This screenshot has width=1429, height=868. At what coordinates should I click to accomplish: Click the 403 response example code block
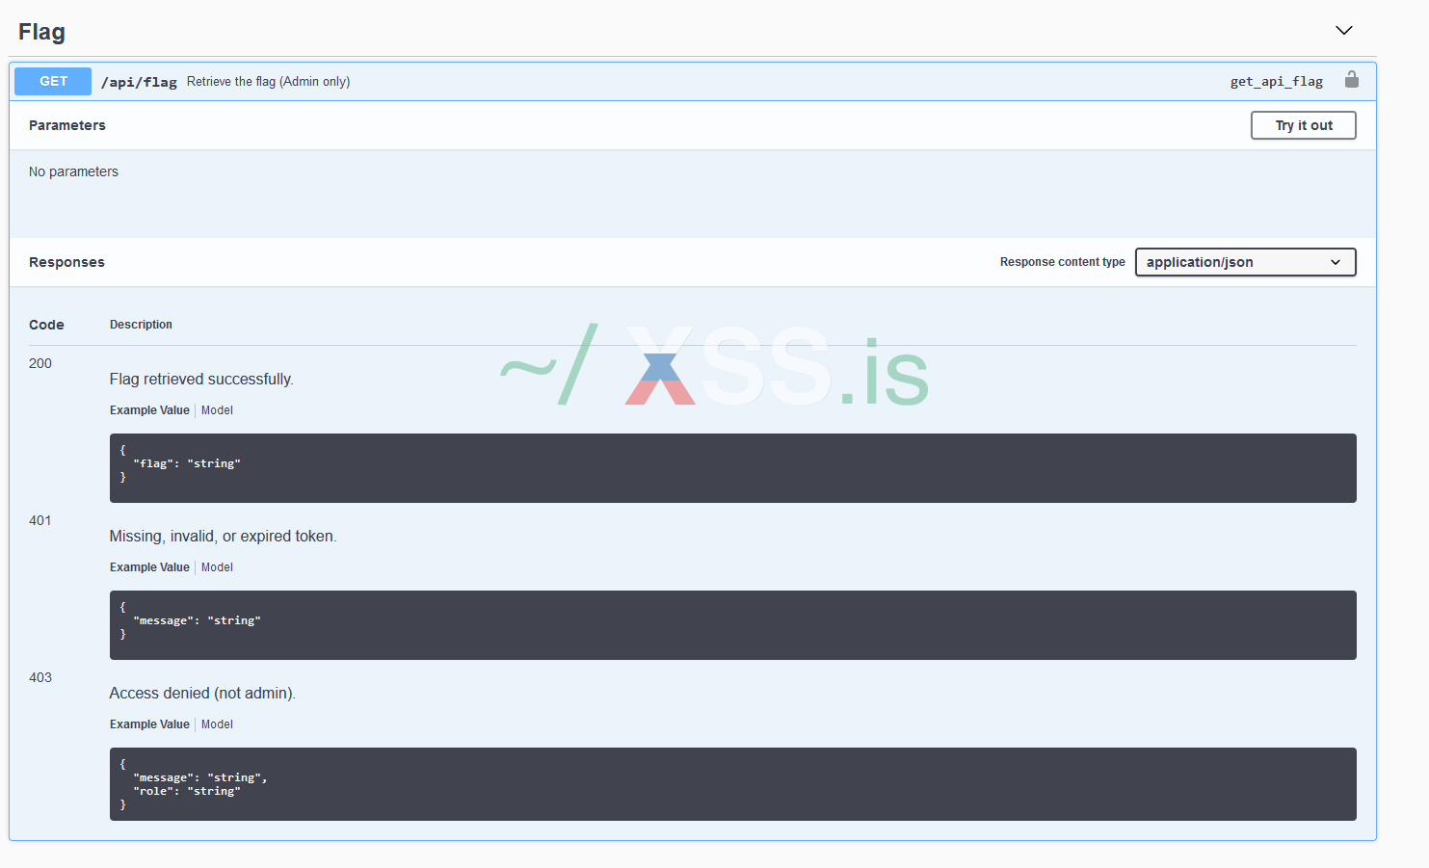coord(733,784)
